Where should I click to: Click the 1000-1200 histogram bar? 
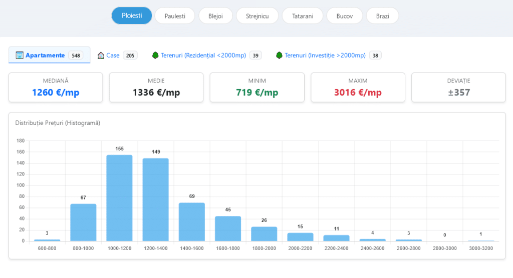[119, 198]
